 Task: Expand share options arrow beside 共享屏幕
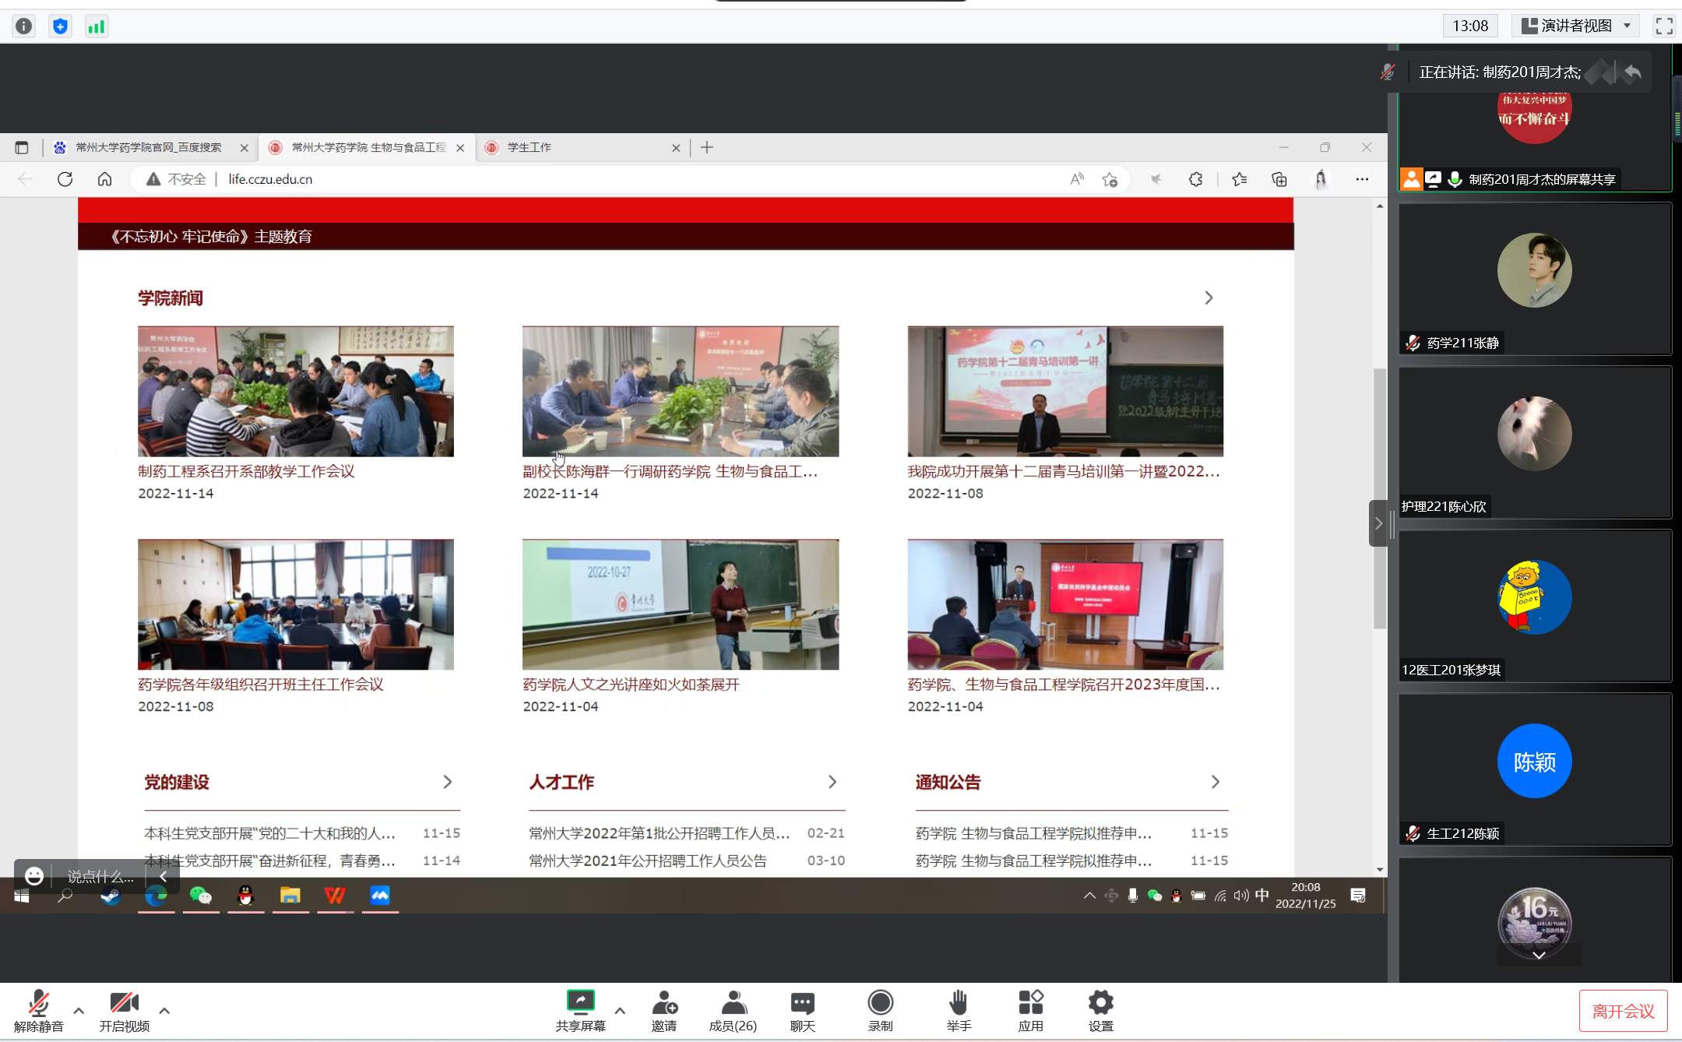tap(620, 1011)
